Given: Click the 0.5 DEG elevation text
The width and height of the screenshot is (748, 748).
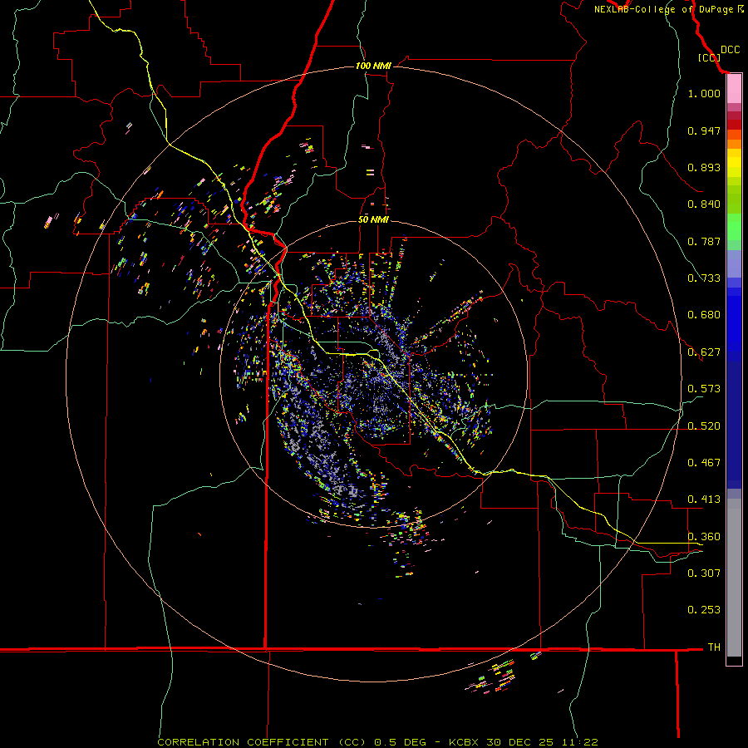Looking at the screenshot, I should pyautogui.click(x=400, y=742).
